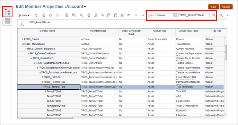Click the Remove column toolbar icon
The height and width of the screenshot is (125, 238).
(115, 15)
